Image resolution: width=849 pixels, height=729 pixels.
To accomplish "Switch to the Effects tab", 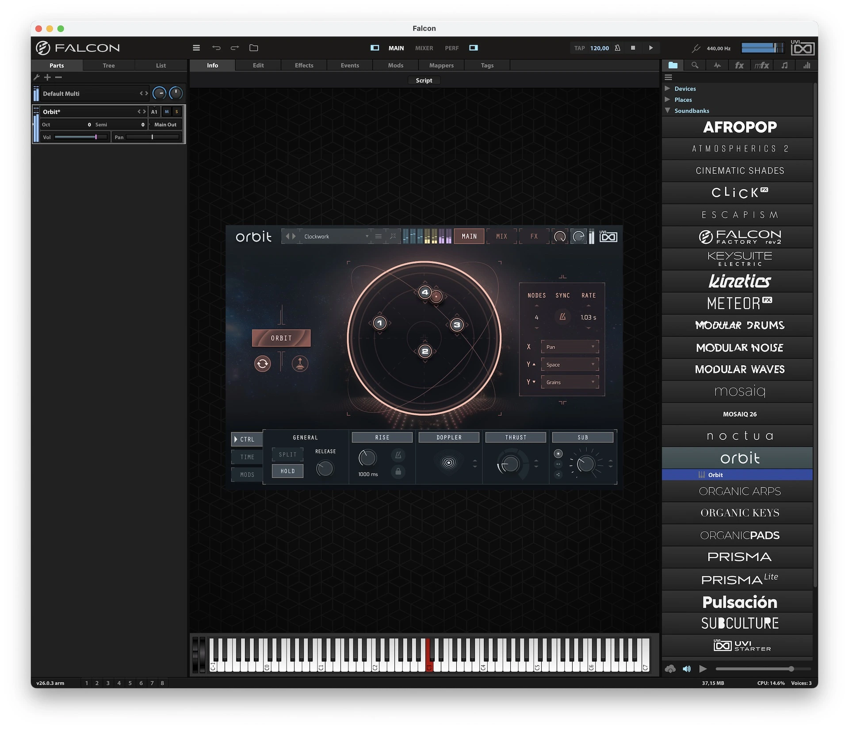I will [304, 65].
